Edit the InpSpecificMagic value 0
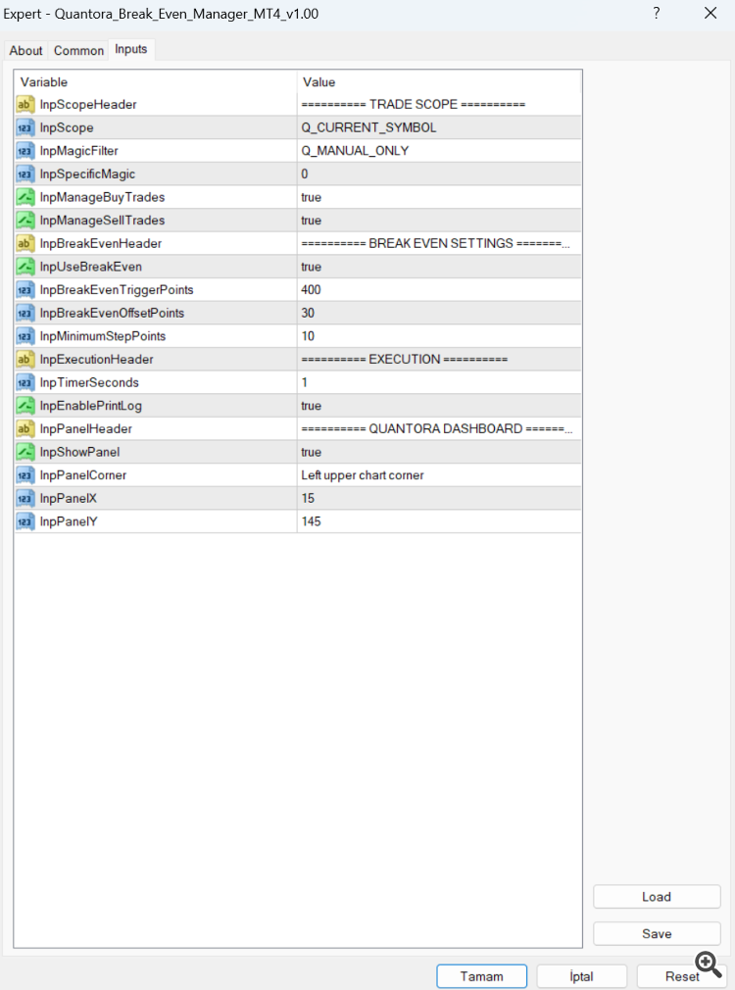735x990 pixels. (439, 173)
